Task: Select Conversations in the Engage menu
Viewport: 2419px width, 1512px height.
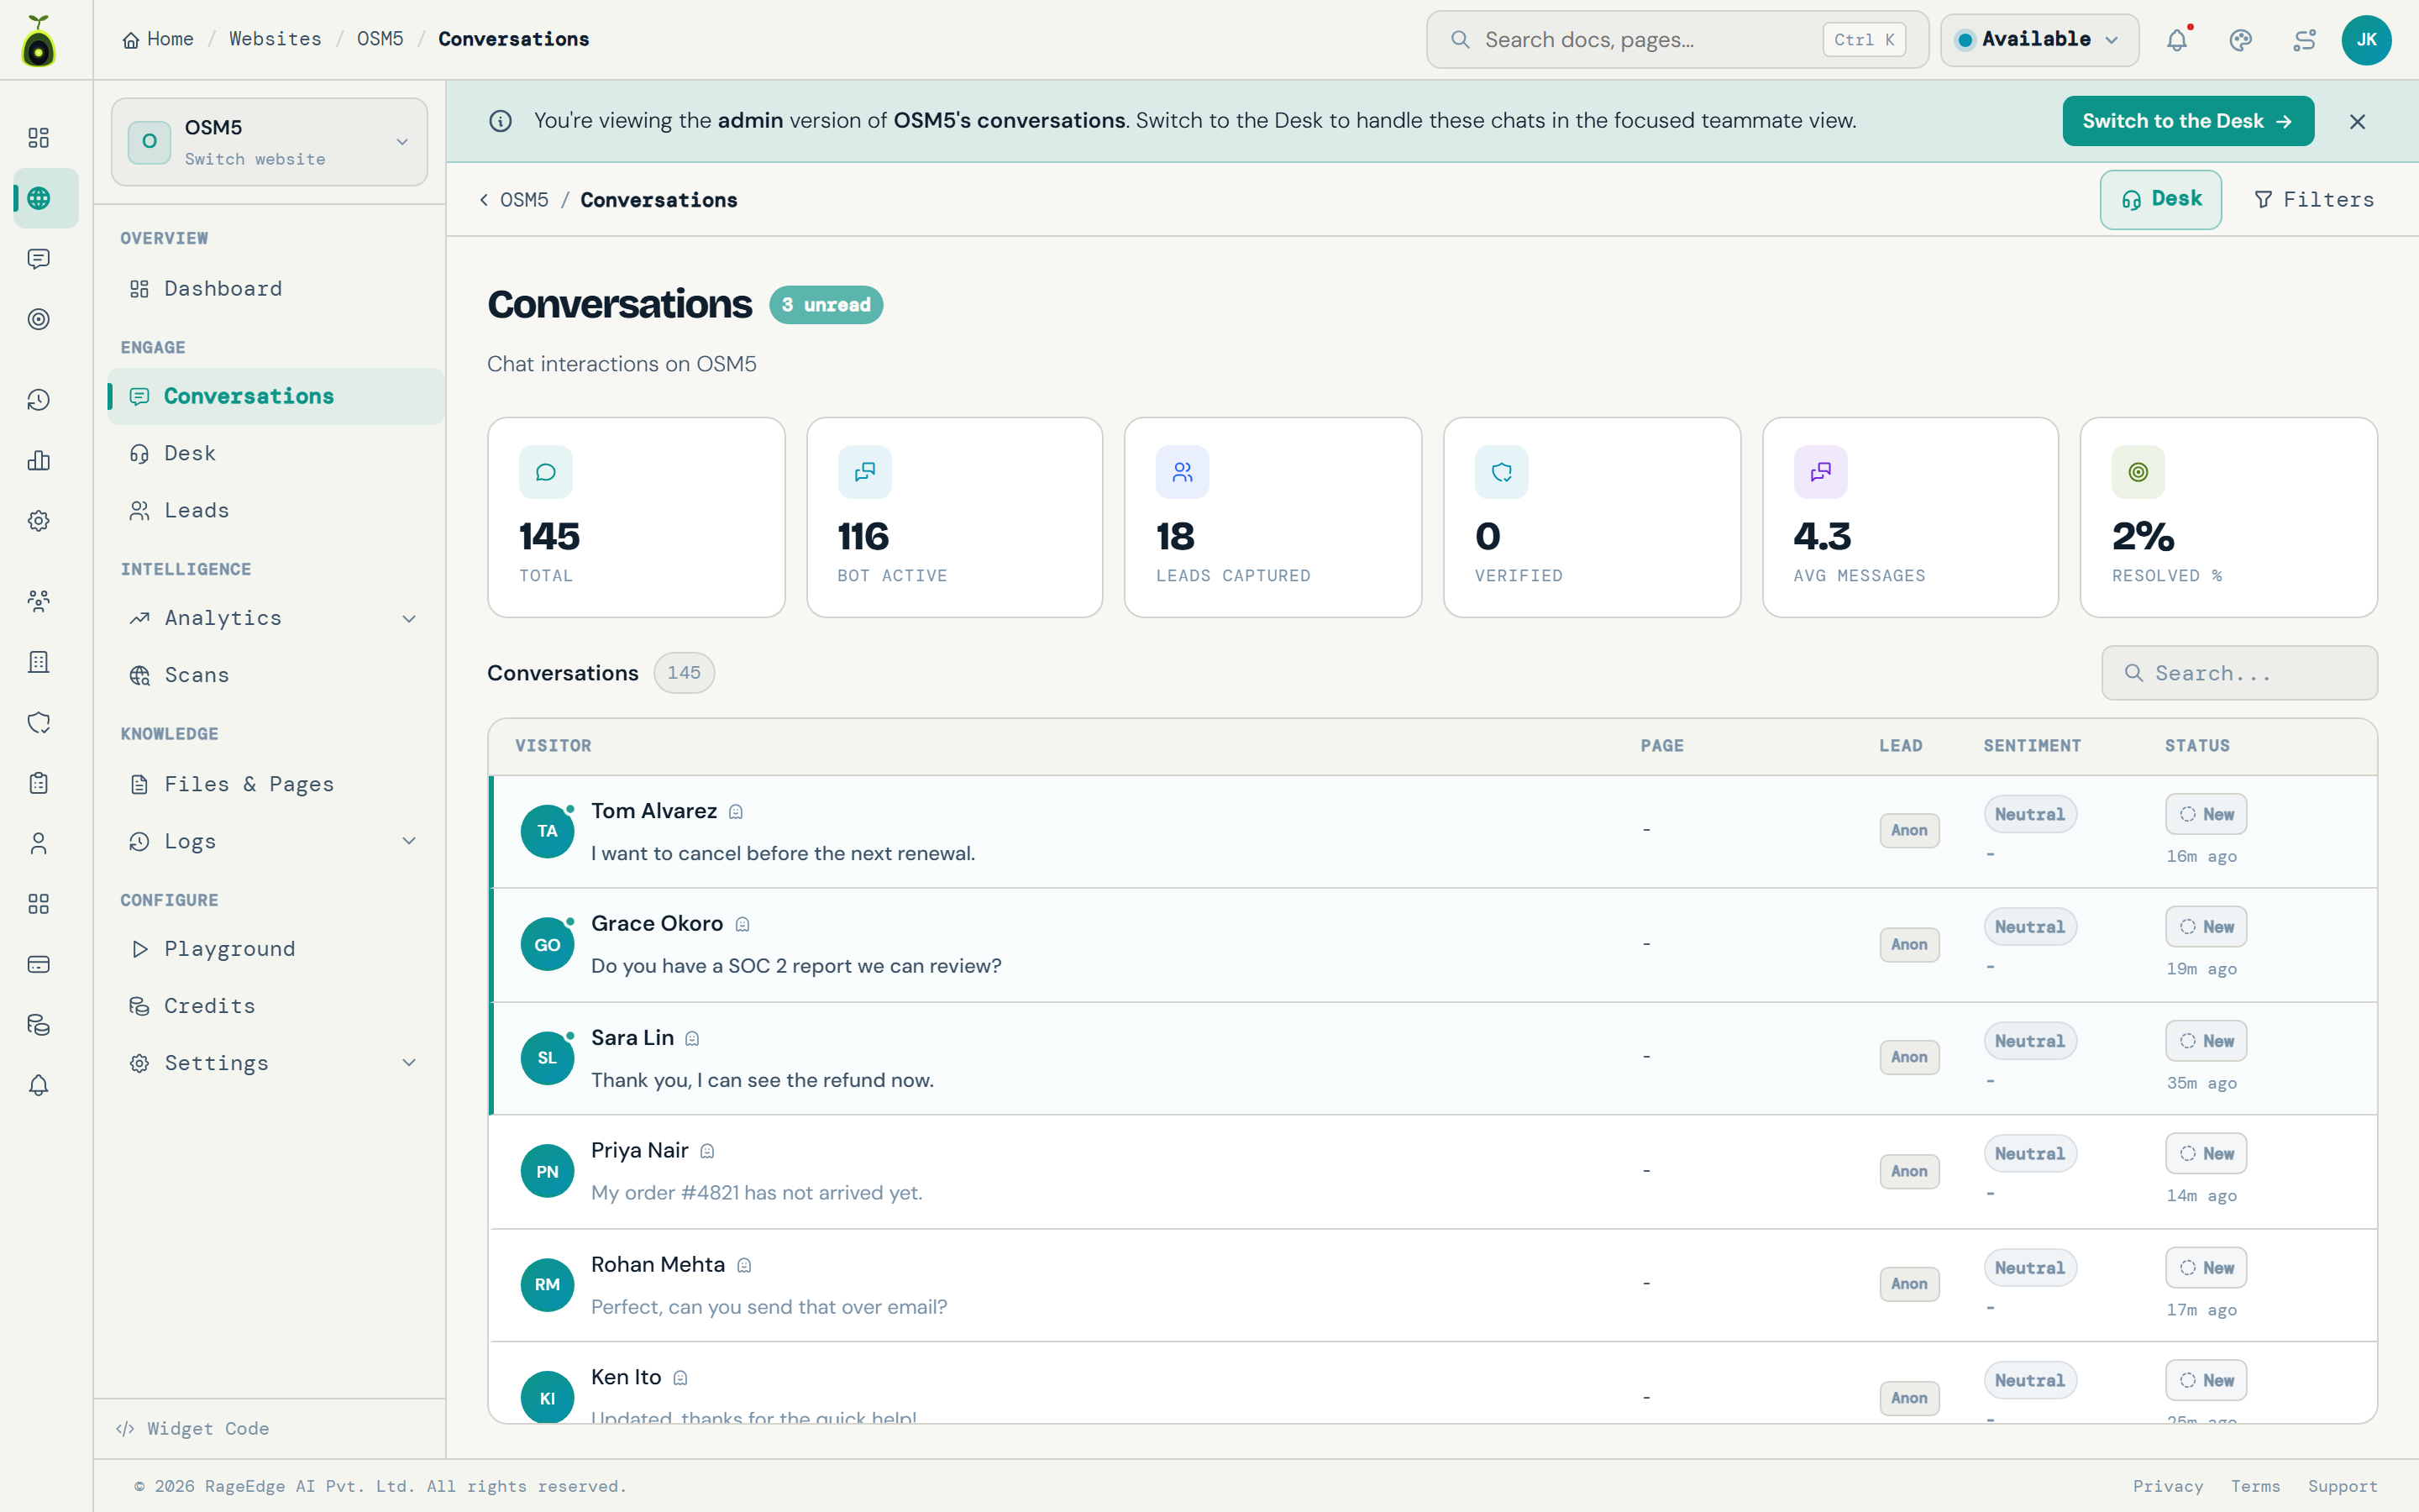Action: (x=275, y=396)
